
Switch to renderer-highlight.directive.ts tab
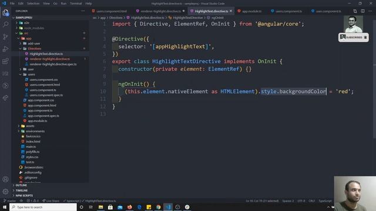pos(160,11)
